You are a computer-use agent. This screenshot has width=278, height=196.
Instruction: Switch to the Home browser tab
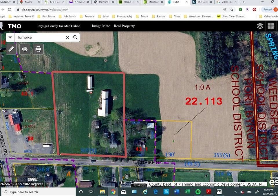[x=129, y=2]
